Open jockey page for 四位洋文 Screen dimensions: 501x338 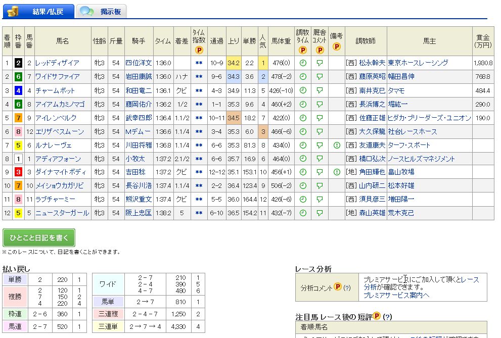[139, 63]
